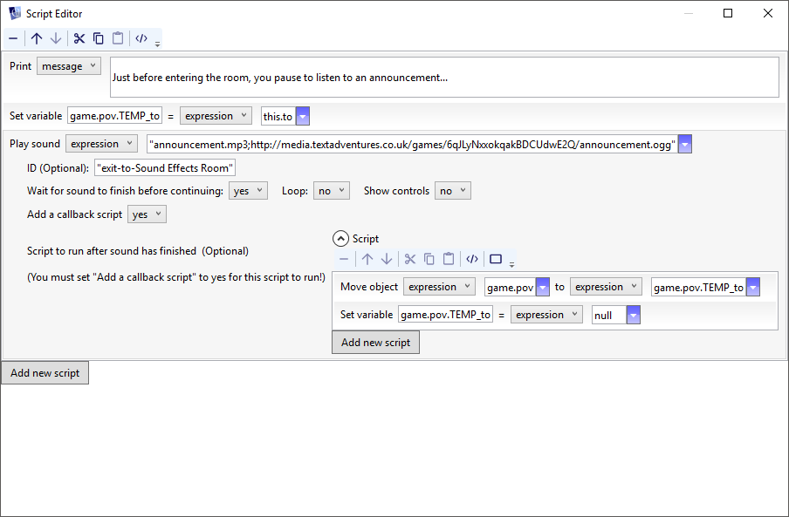Maximize the Script Editor window
The width and height of the screenshot is (789, 517).
tap(728, 14)
